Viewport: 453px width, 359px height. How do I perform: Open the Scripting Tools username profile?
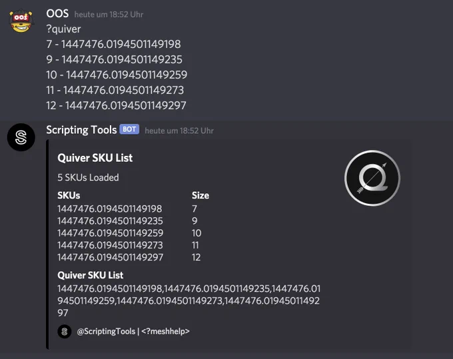click(x=81, y=130)
